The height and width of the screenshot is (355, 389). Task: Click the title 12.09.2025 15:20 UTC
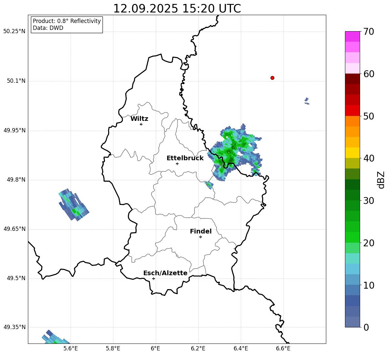click(177, 9)
